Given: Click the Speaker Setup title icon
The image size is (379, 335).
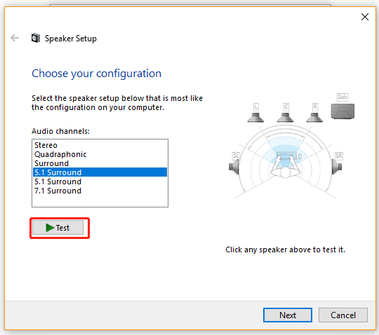Looking at the screenshot, I should point(36,38).
